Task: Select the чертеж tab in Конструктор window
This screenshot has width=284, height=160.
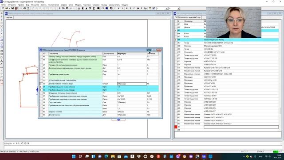Action: (9, 17)
